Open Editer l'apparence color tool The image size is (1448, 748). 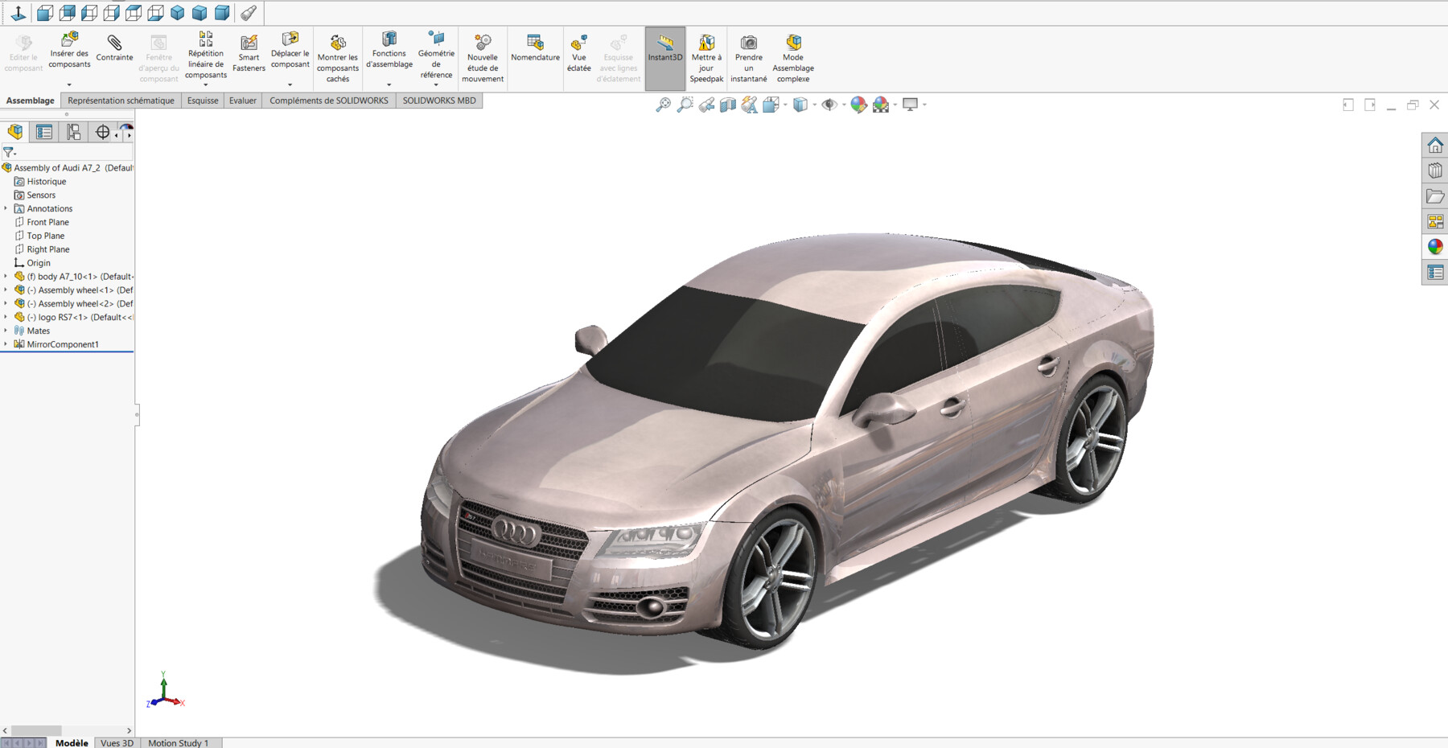[858, 105]
